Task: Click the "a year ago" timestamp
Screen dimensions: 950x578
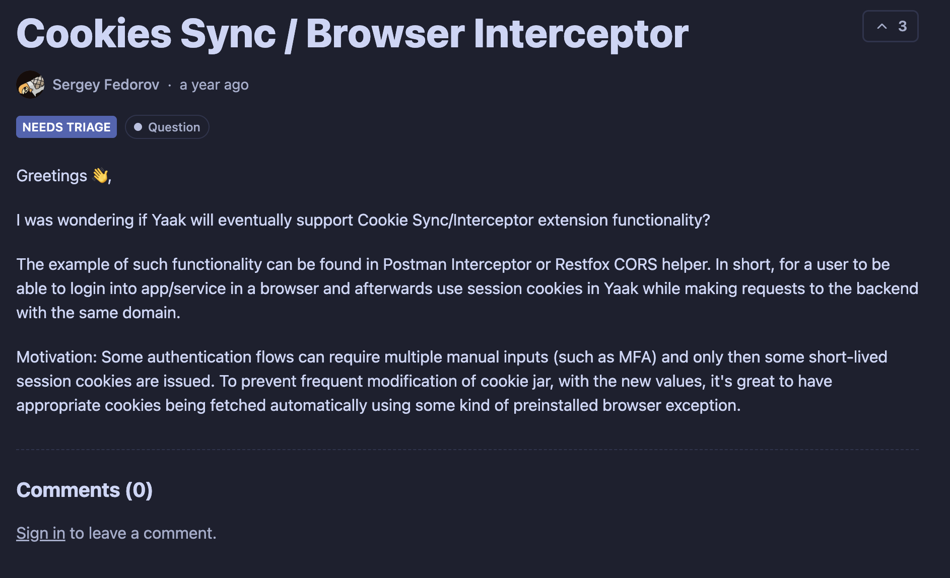Action: click(214, 85)
